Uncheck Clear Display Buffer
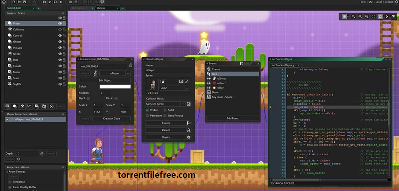The height and width of the screenshot is (191, 399). (10, 187)
